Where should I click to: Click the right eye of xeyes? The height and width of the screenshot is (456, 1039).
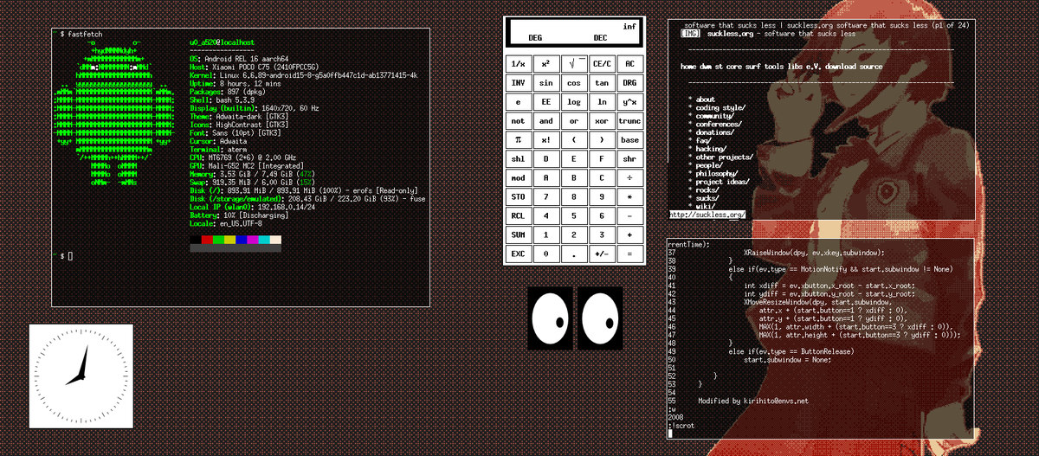599,318
